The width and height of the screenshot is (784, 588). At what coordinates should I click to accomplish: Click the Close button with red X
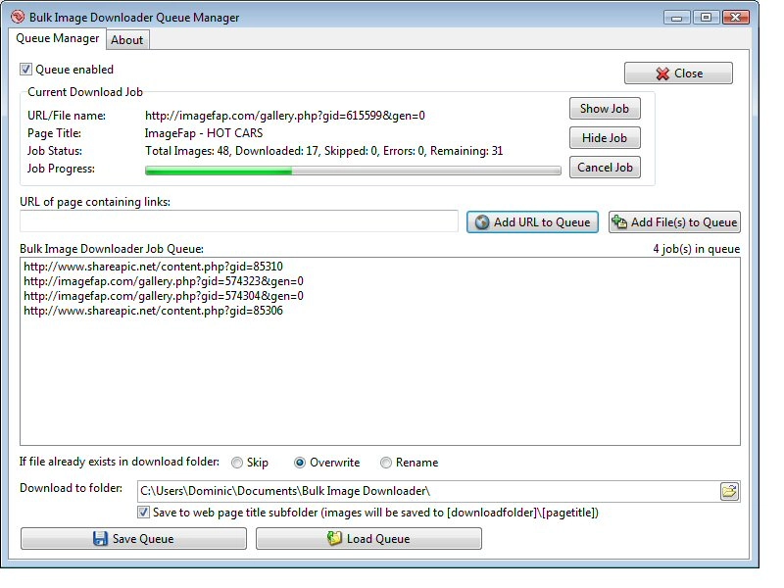point(678,73)
